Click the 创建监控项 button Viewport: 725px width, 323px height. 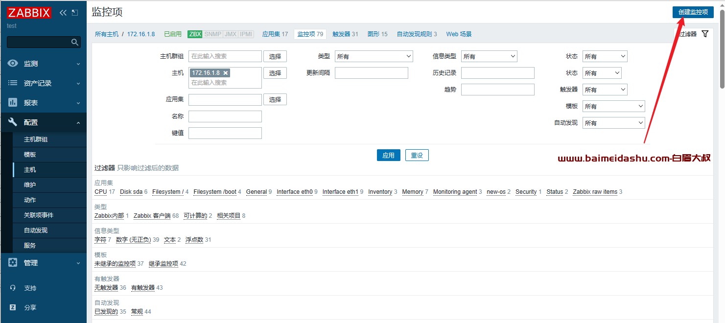coord(693,12)
